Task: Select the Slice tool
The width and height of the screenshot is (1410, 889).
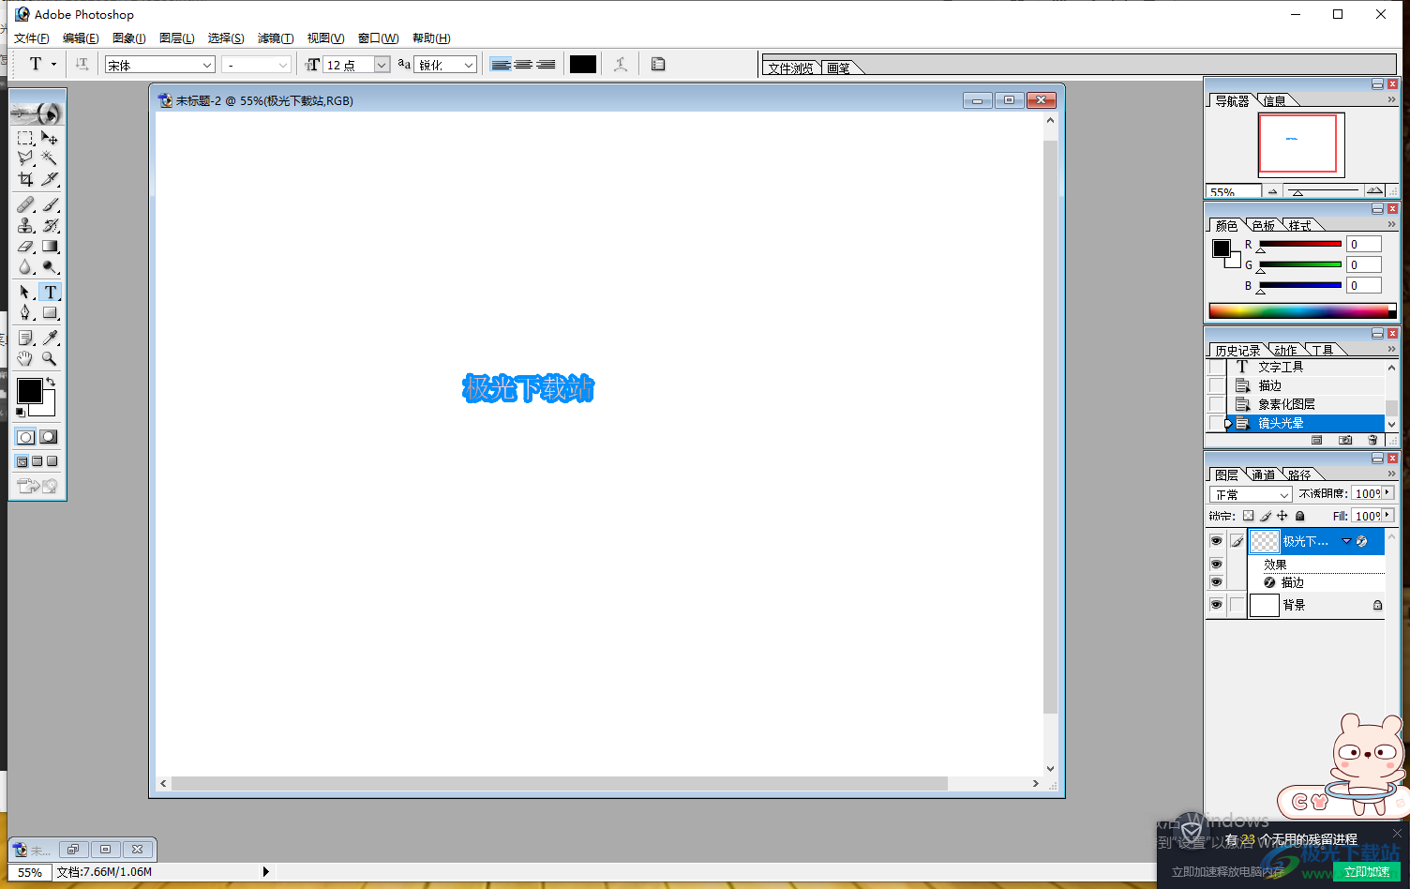Action: 50,179
